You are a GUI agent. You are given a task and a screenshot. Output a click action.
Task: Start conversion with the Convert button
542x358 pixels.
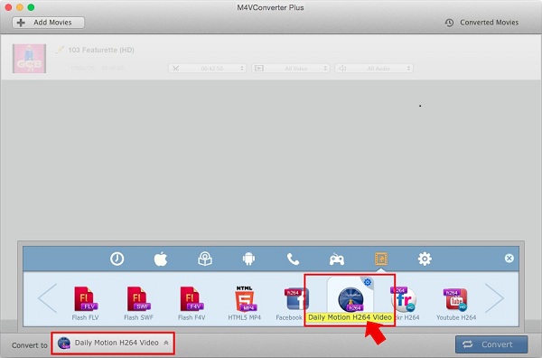click(491, 344)
